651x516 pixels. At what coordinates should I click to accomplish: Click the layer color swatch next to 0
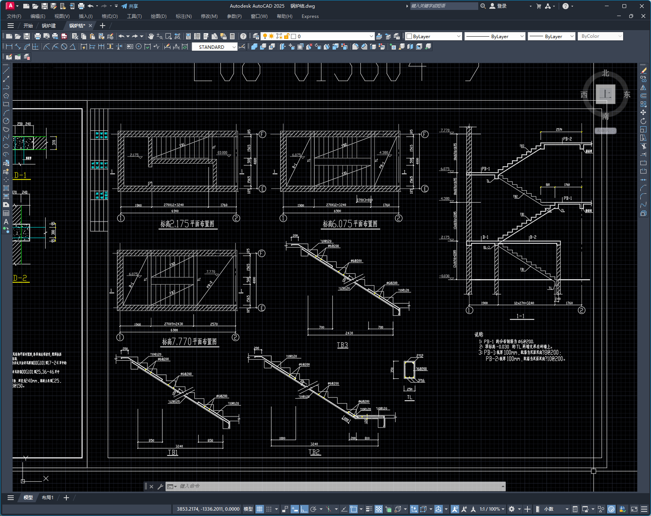tap(294, 36)
